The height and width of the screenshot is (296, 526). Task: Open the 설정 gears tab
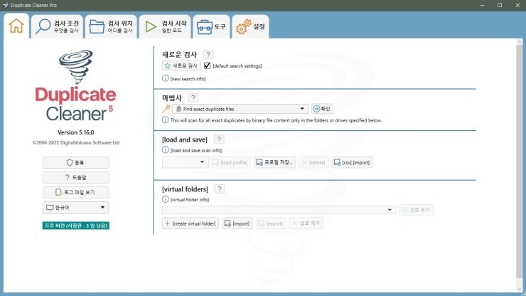pos(250,26)
